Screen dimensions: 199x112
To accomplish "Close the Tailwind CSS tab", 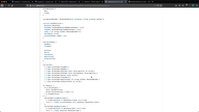I will [x=79, y=2].
